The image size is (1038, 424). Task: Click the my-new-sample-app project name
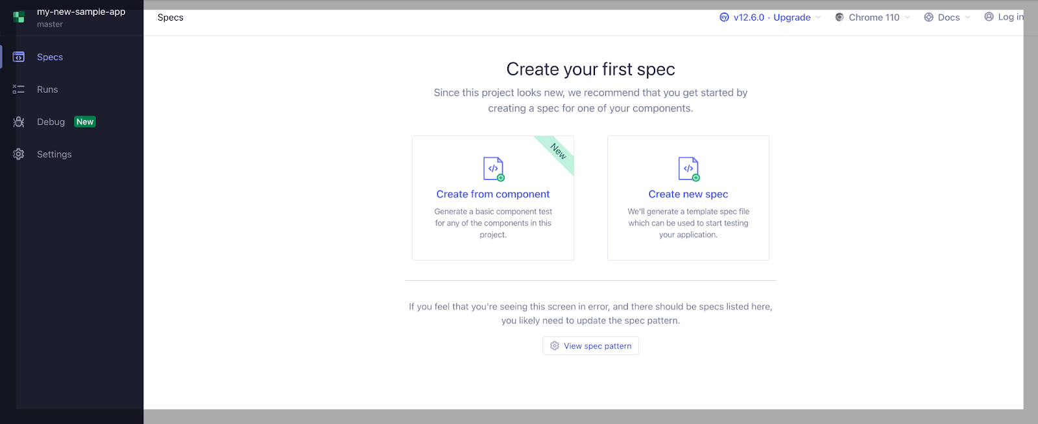pyautogui.click(x=81, y=12)
